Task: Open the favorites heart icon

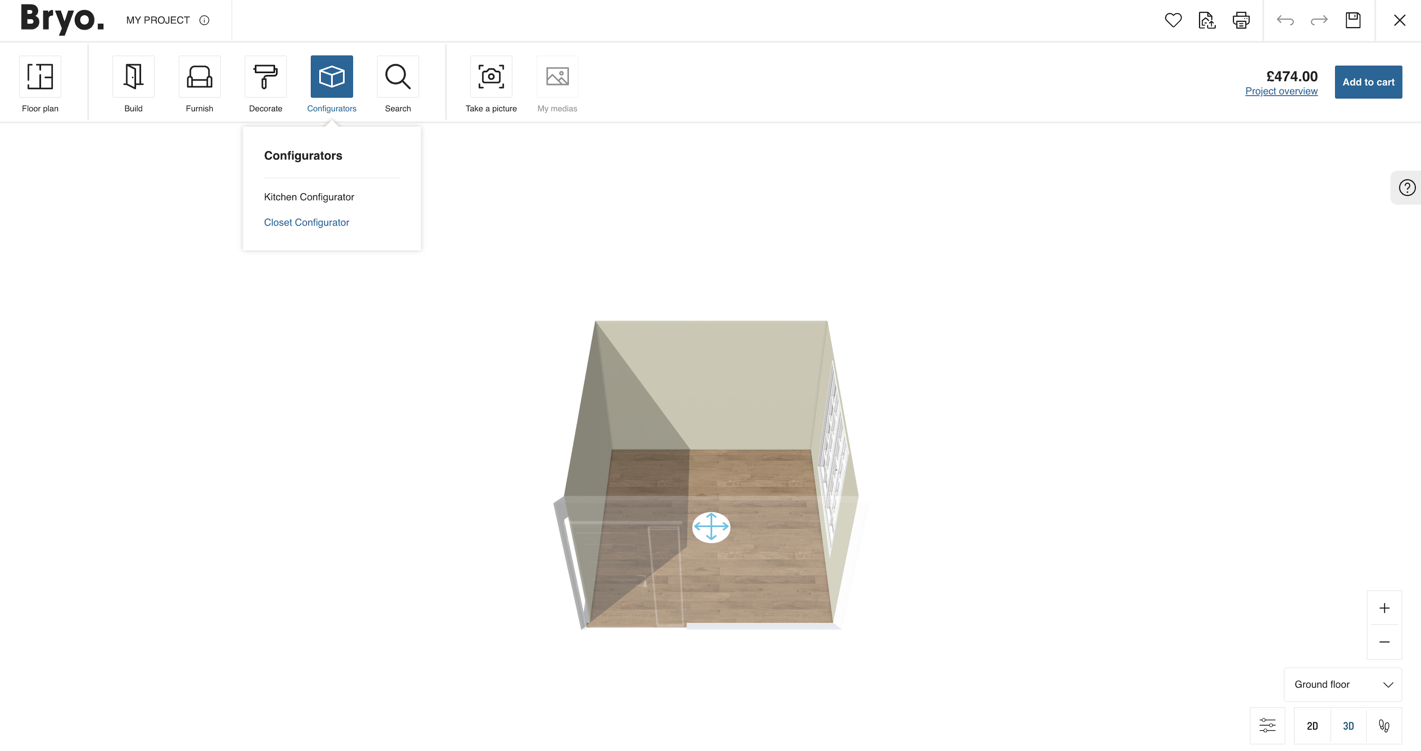Action: click(1173, 20)
